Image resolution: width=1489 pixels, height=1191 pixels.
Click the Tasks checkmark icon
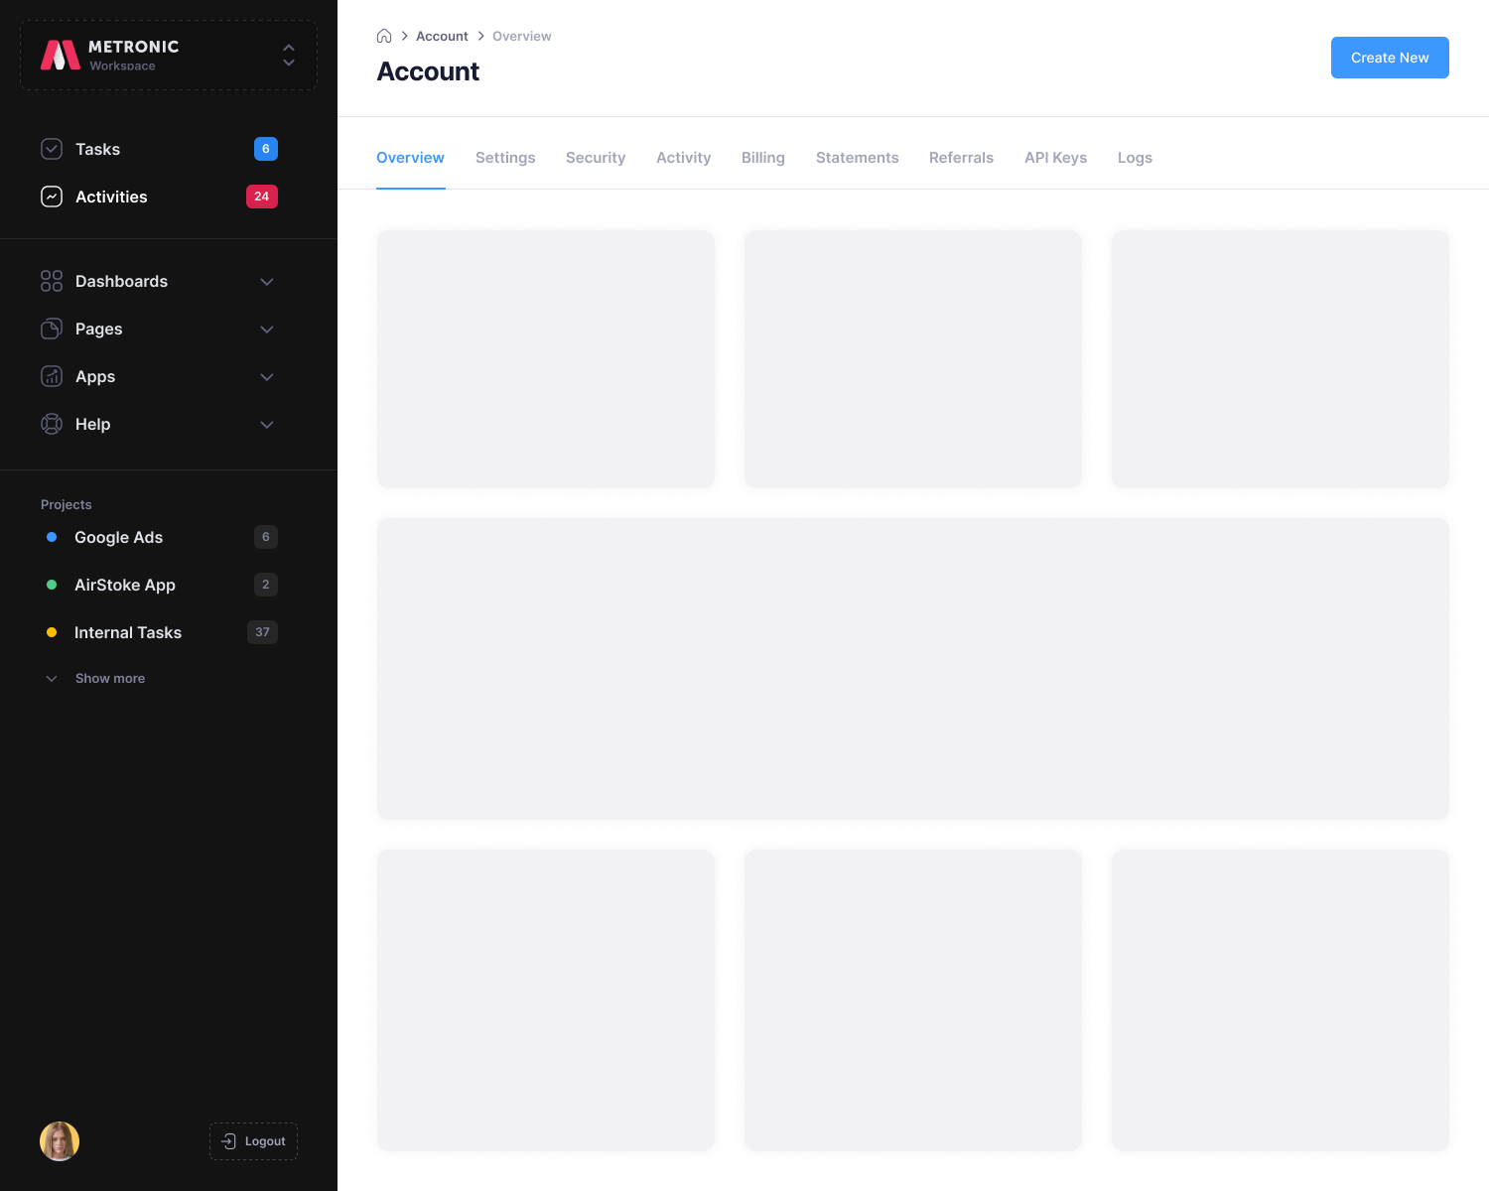(52, 149)
